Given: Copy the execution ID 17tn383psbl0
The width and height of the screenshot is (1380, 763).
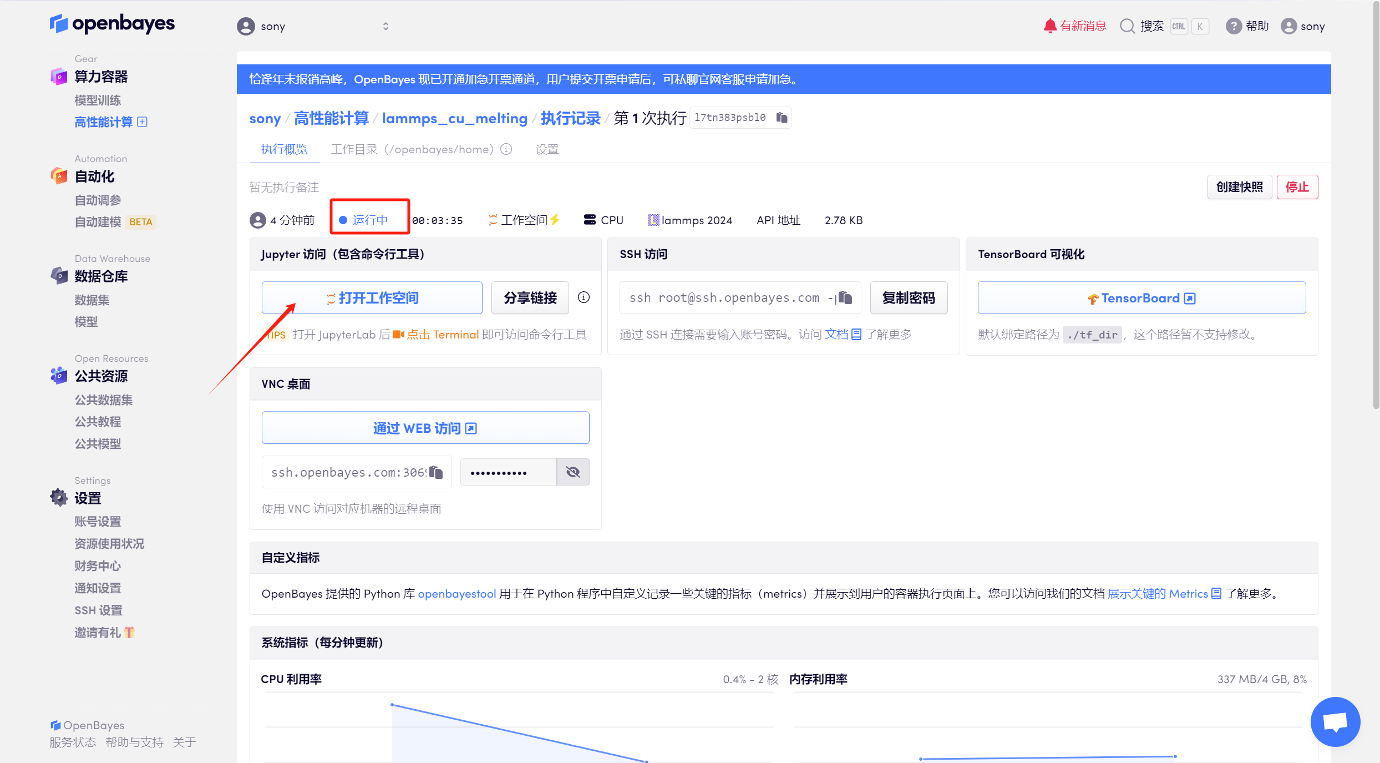Looking at the screenshot, I should pos(782,118).
